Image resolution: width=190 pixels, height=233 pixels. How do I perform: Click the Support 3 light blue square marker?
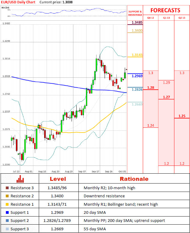tap(7, 229)
